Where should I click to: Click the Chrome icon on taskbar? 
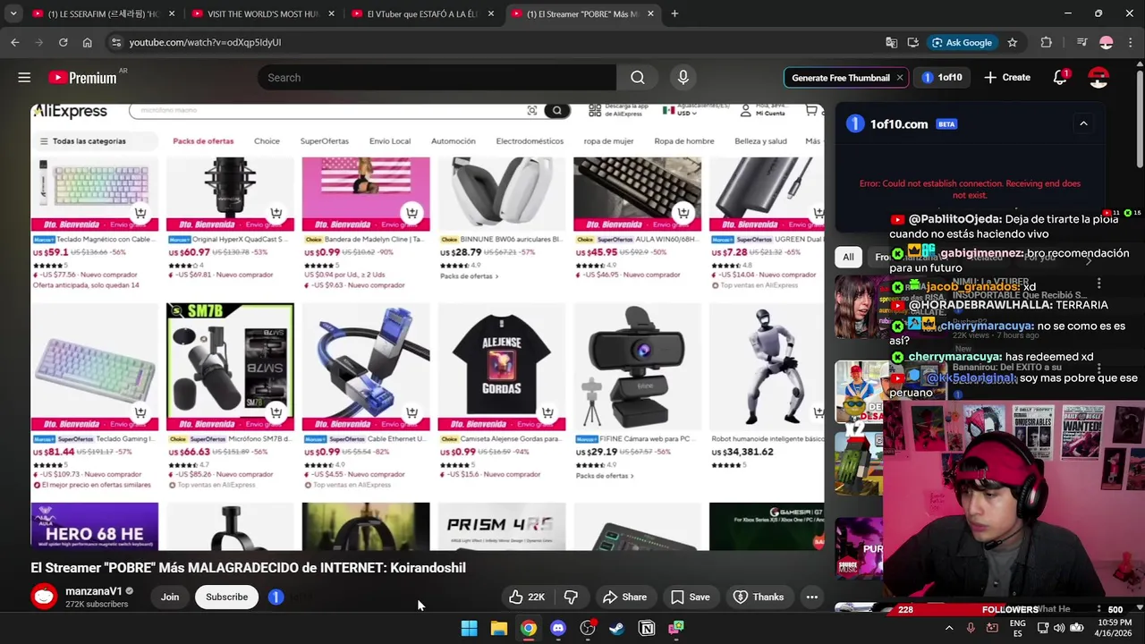click(x=529, y=628)
